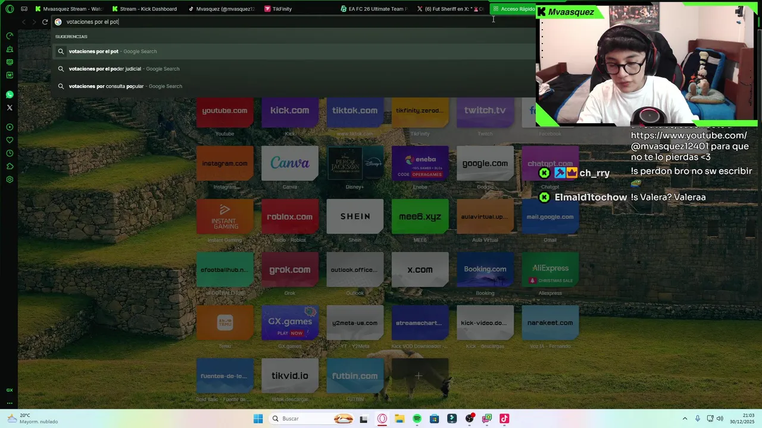The width and height of the screenshot is (762, 428).
Task: Open the GX Cleaner icon in sidebar
Action: (x=10, y=49)
